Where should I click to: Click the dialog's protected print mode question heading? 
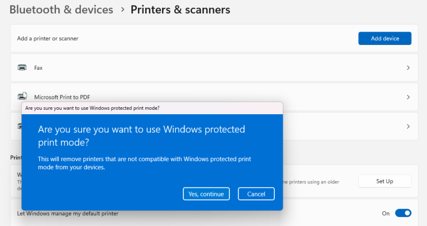(x=141, y=136)
